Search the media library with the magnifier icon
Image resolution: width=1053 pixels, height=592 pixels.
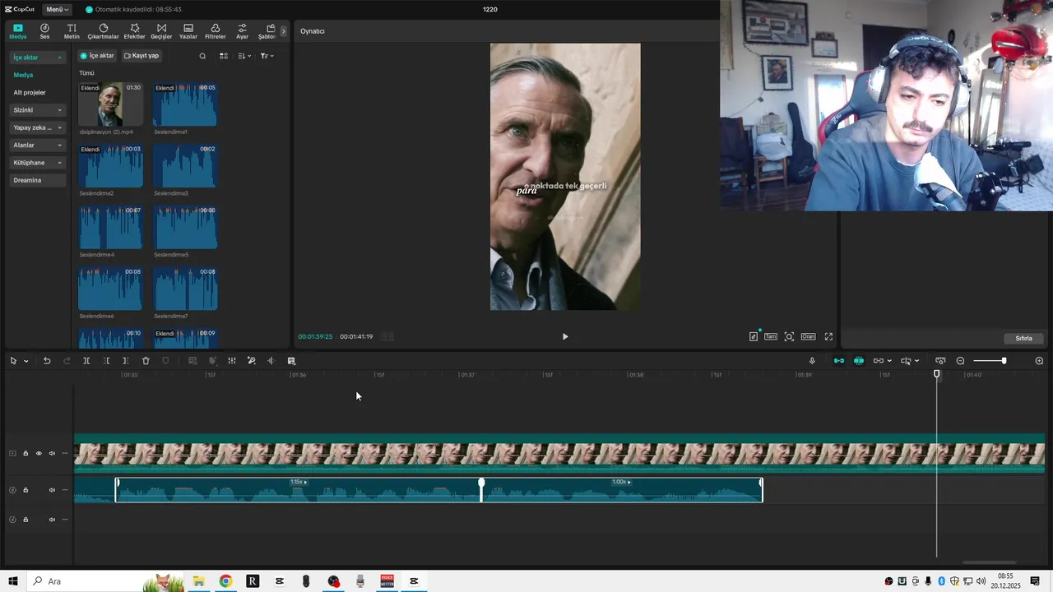click(203, 56)
